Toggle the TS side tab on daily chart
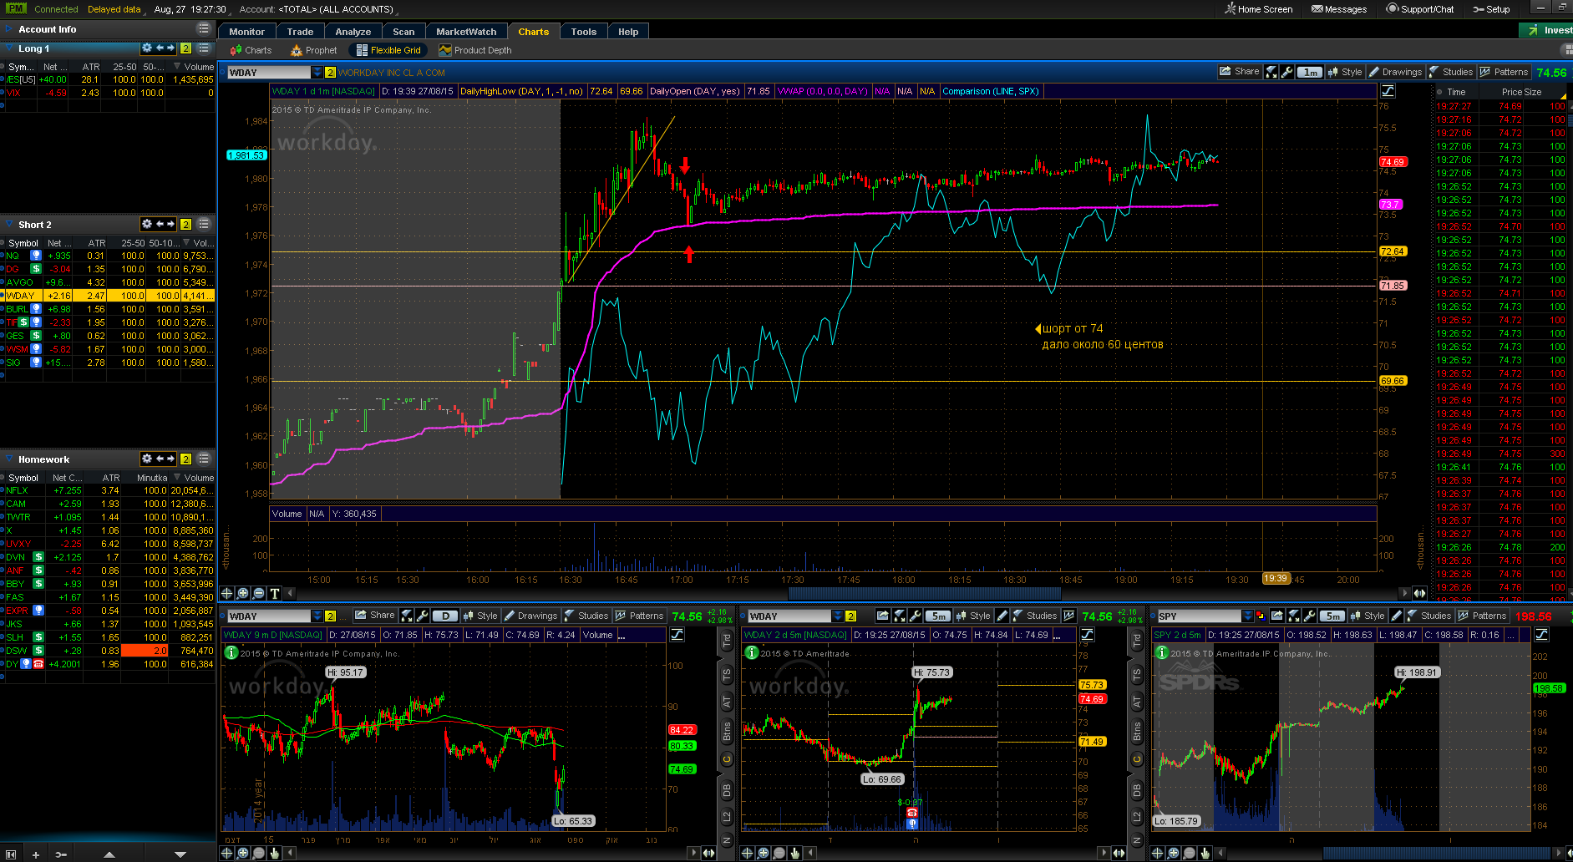This screenshot has width=1573, height=862. [726, 673]
